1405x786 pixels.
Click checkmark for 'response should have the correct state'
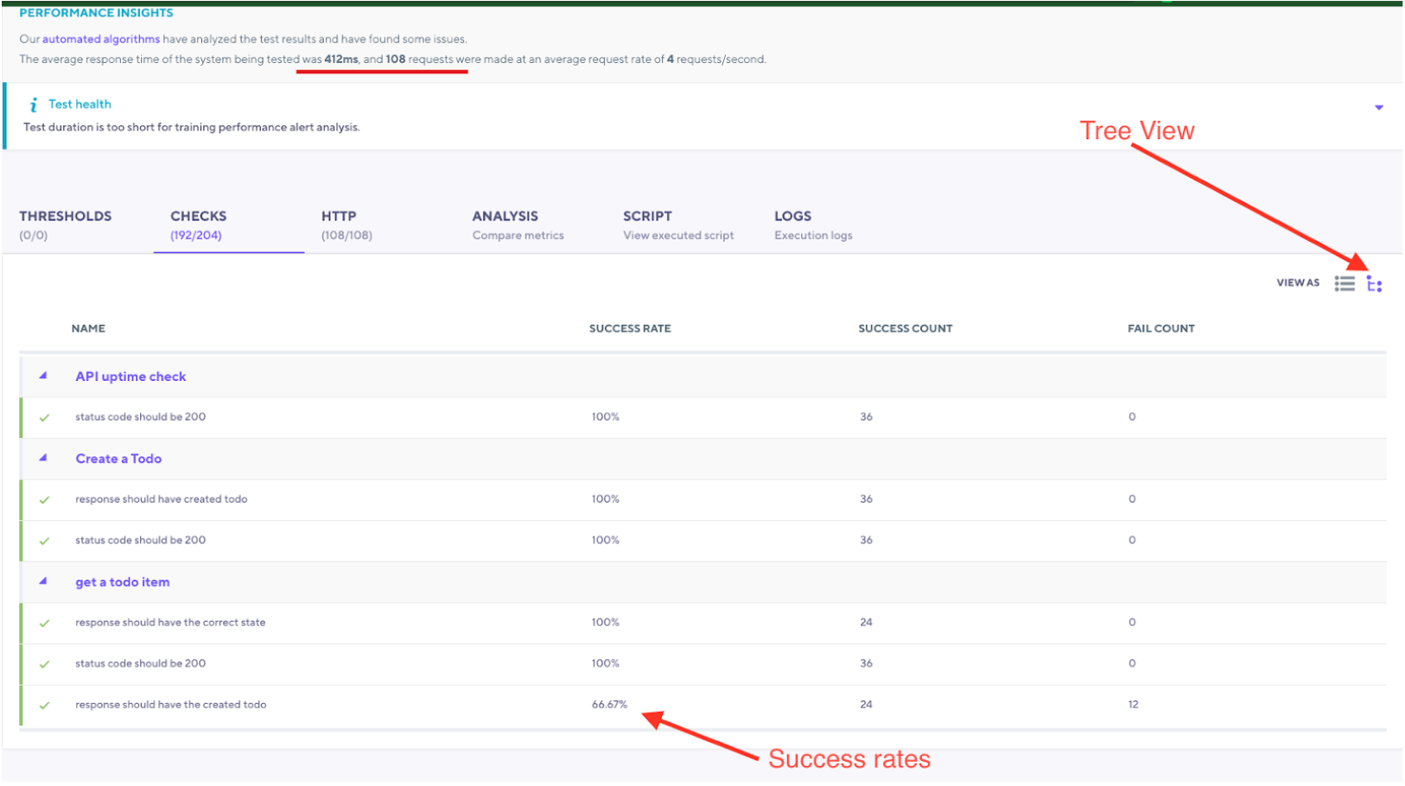pyautogui.click(x=44, y=624)
